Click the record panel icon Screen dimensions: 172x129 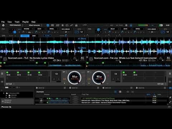coord(63,25)
